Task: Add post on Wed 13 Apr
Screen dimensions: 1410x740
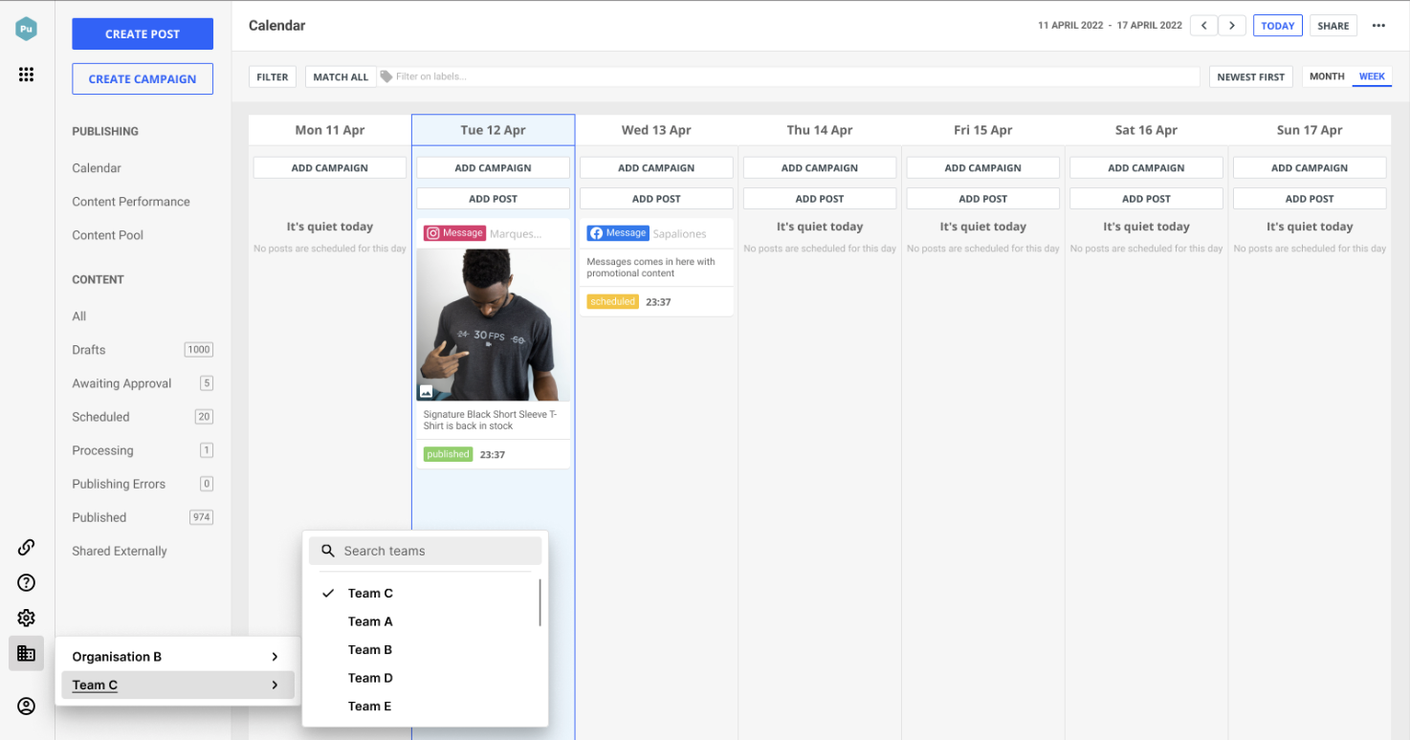Action: coord(656,199)
